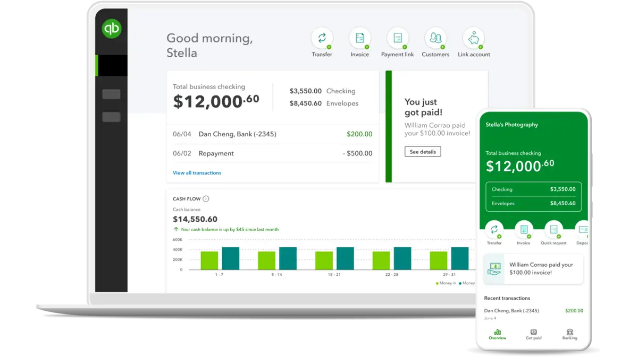Screen dimensions: 638x358
Task: Click the Cash Flow info icon
Action: pos(206,199)
